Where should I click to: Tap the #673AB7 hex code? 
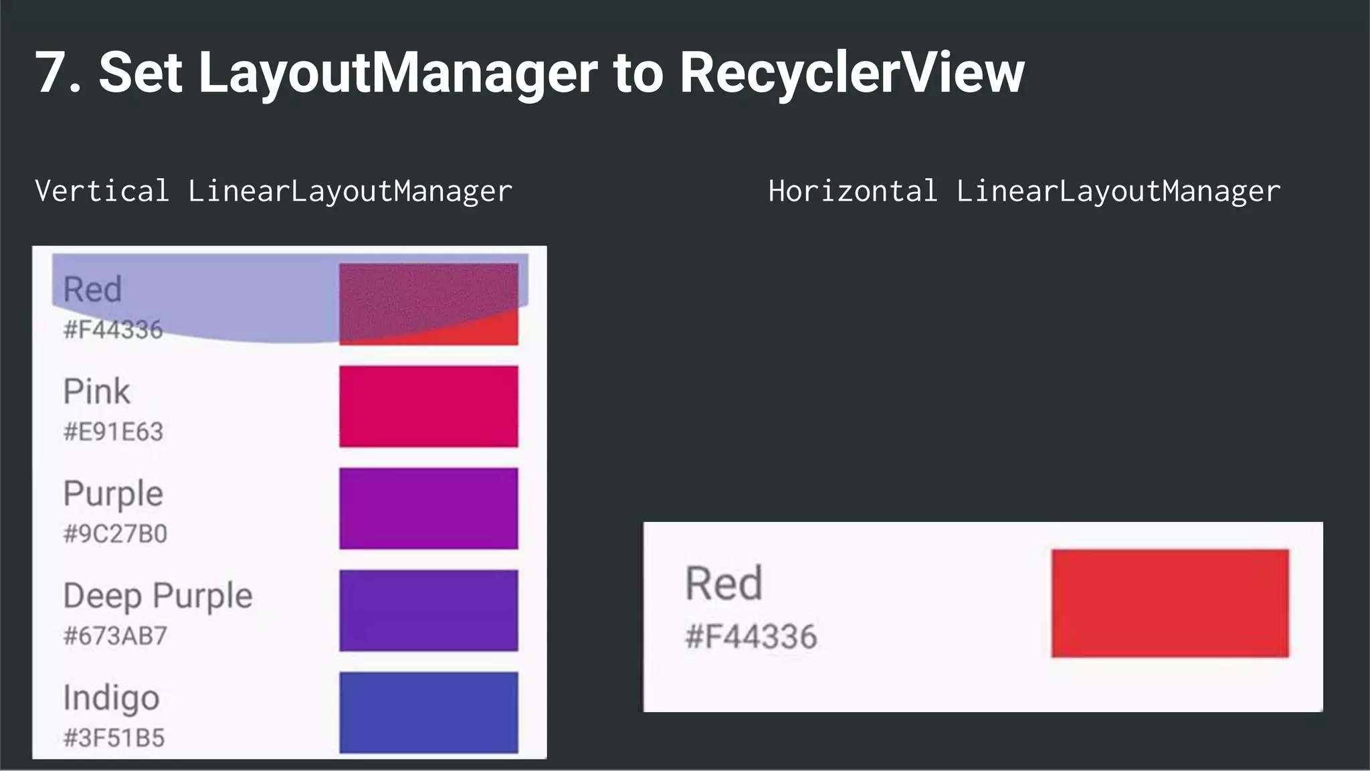pyautogui.click(x=115, y=636)
